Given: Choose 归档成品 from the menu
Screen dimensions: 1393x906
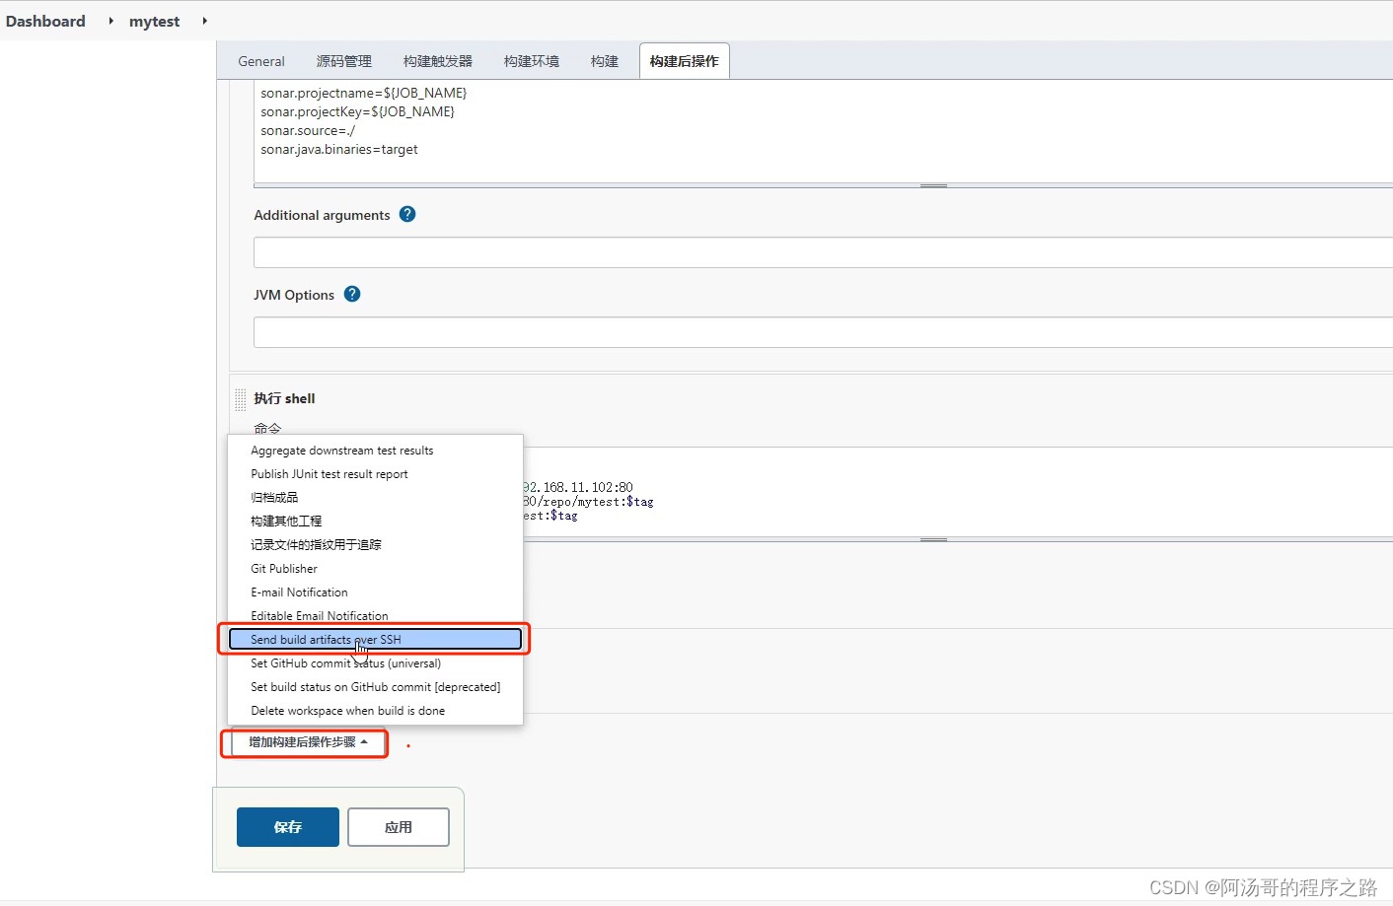Looking at the screenshot, I should [x=375, y=498].
